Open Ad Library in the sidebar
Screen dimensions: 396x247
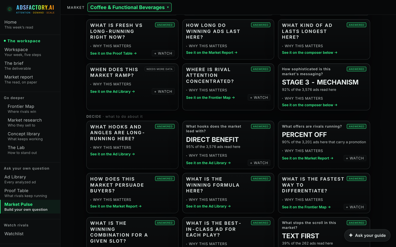(30, 179)
